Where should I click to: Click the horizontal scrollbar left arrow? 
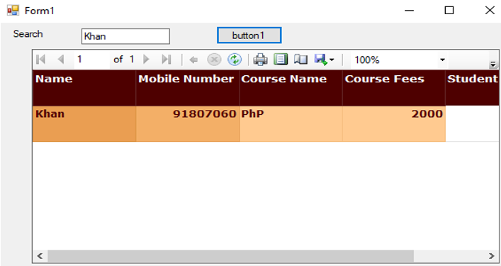(40, 256)
